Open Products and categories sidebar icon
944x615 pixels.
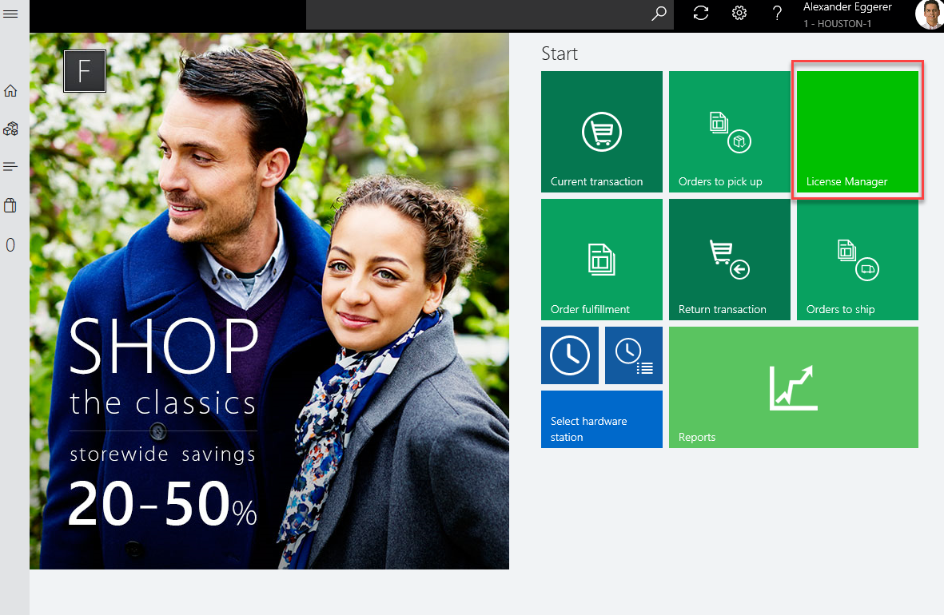pyautogui.click(x=10, y=129)
